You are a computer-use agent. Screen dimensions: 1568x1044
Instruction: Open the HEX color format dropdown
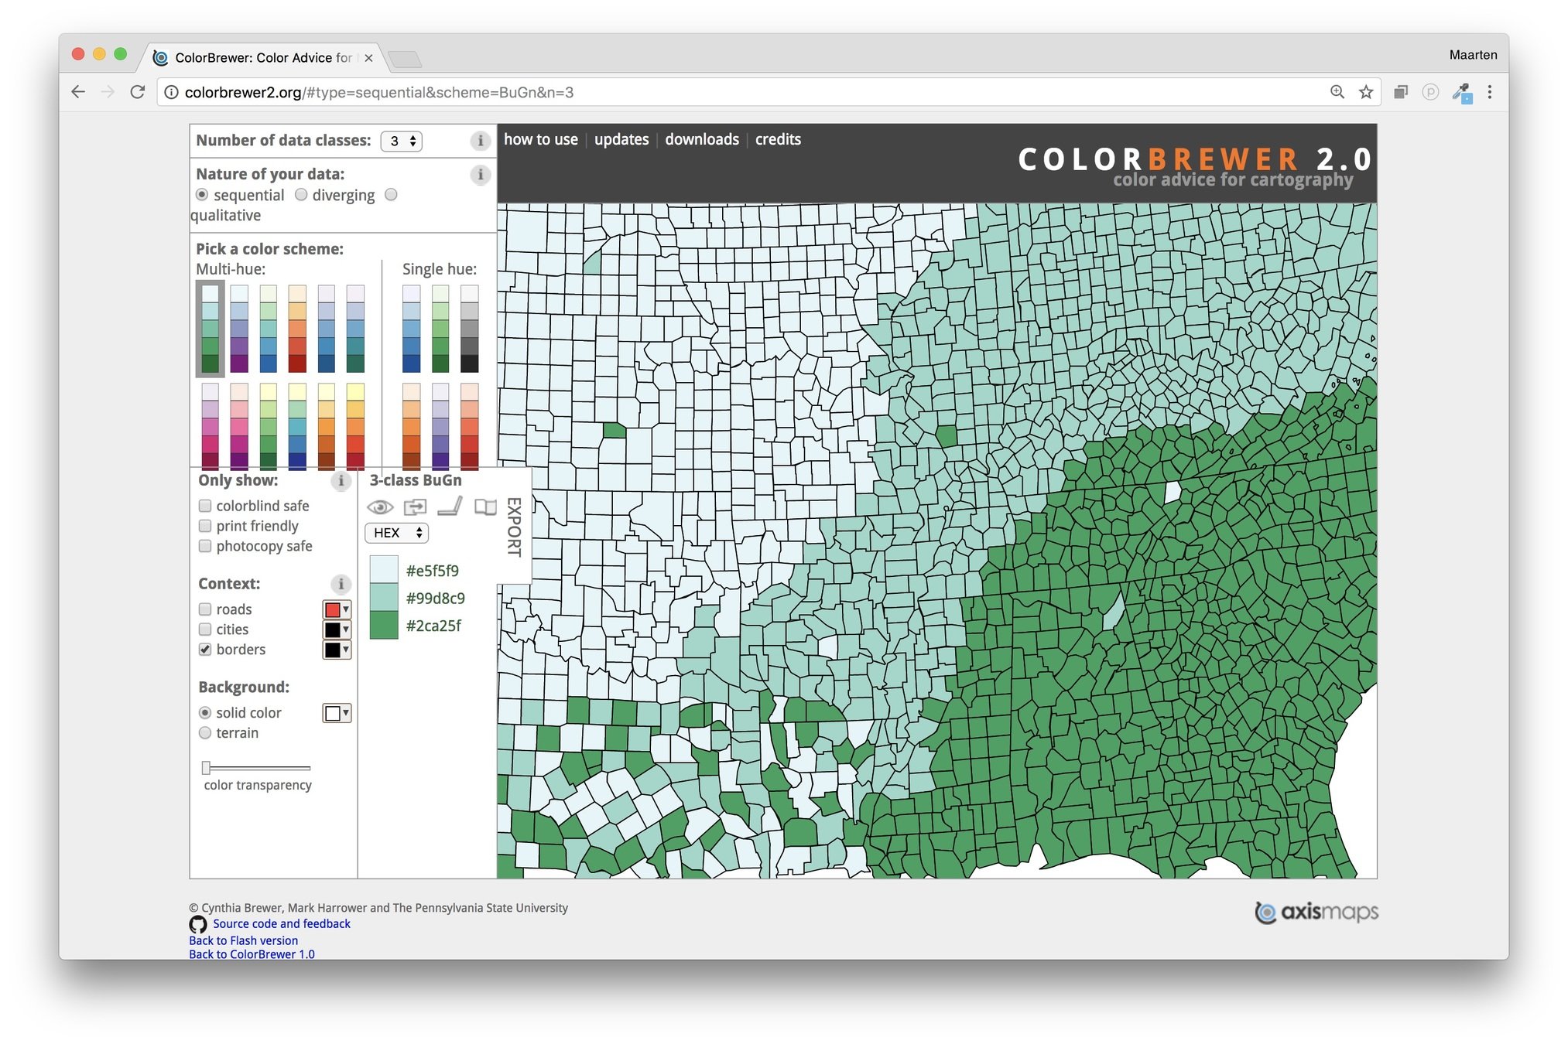pos(396,533)
